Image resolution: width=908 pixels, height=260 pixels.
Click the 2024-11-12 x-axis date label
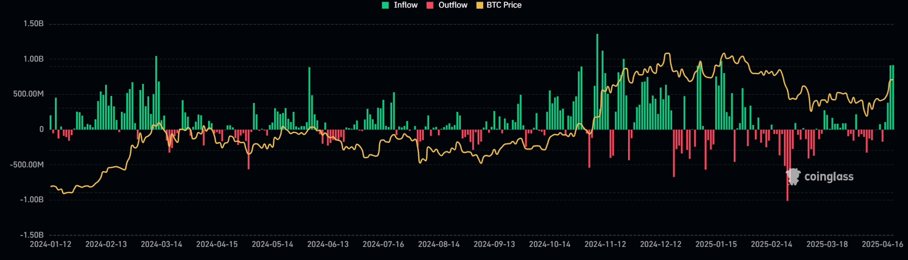[x=605, y=244]
